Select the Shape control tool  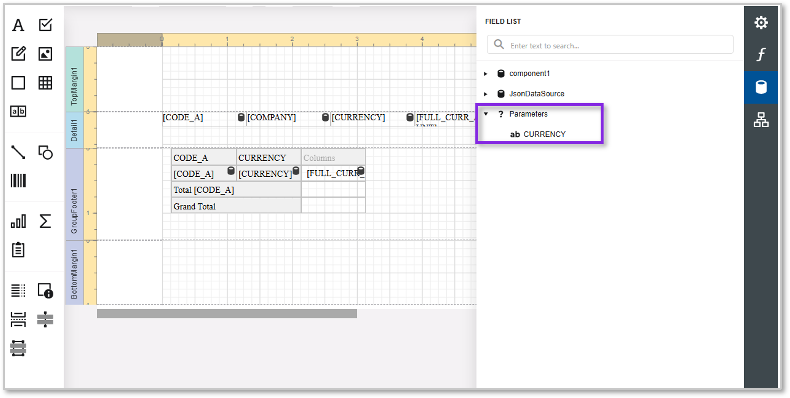click(x=45, y=152)
